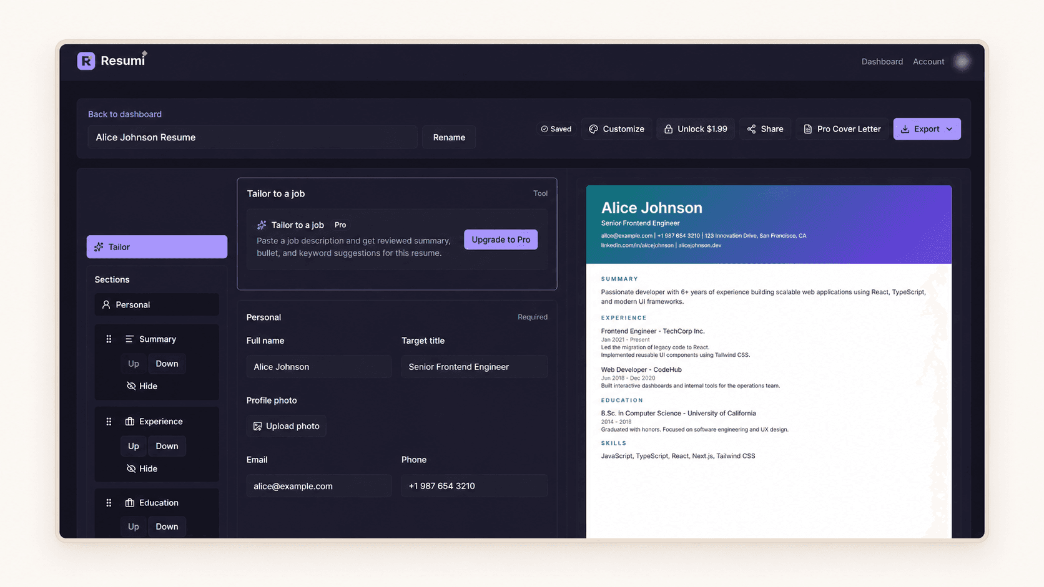Click the Export download icon
1044x587 pixels.
[x=905, y=129]
